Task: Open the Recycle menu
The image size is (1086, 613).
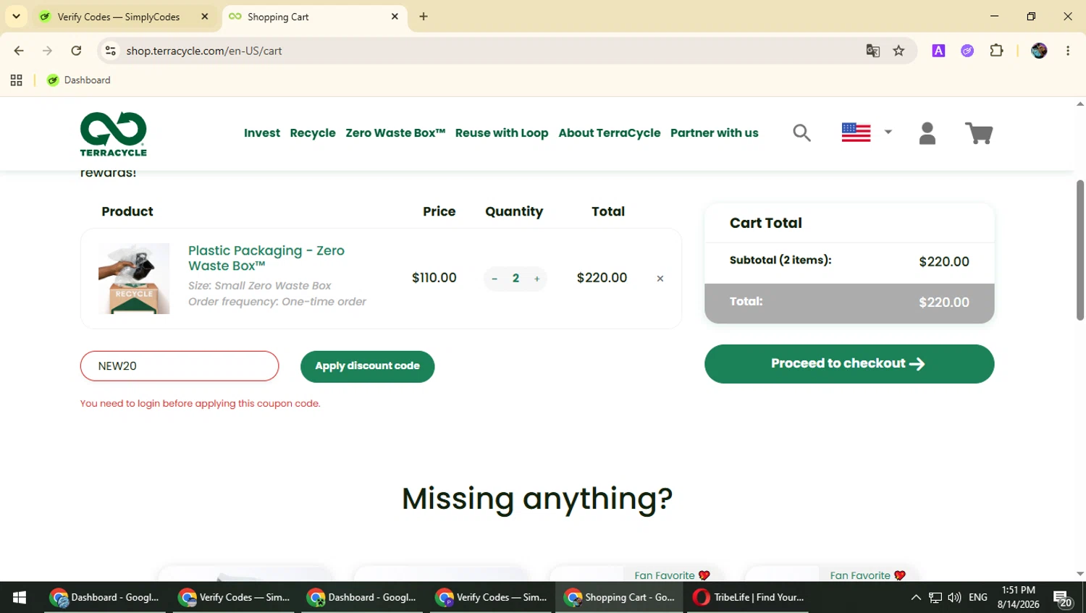Action: tap(313, 133)
